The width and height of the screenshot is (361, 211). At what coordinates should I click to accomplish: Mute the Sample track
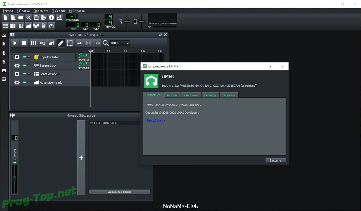click(25, 65)
